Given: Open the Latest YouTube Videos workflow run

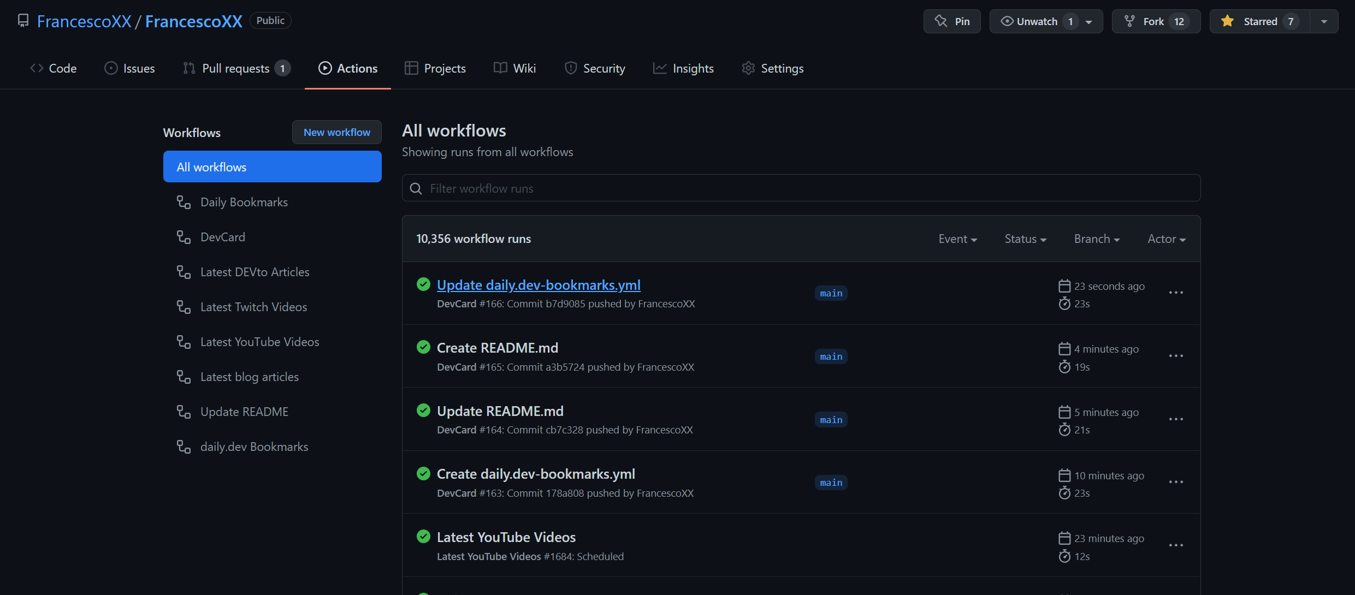Looking at the screenshot, I should (506, 537).
